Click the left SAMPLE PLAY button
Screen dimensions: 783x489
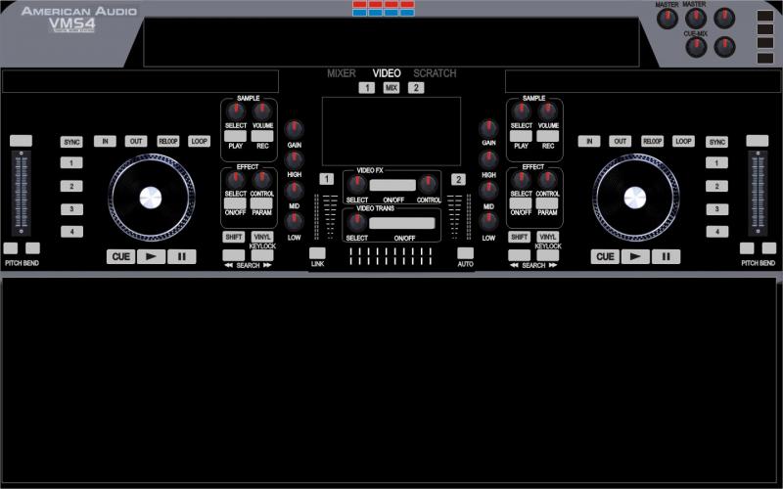[x=235, y=136]
